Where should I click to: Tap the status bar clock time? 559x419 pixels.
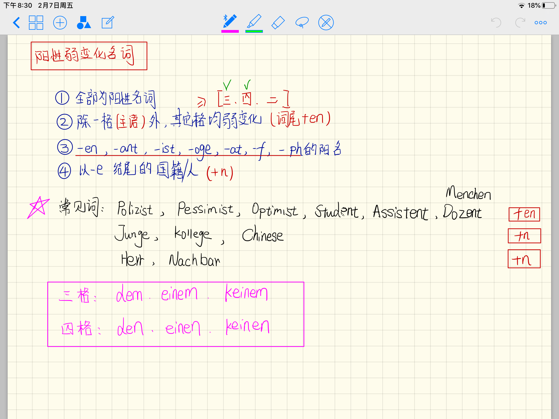click(x=18, y=5)
